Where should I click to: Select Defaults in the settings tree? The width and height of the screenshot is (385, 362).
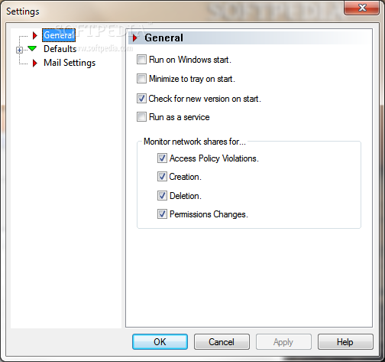60,49
